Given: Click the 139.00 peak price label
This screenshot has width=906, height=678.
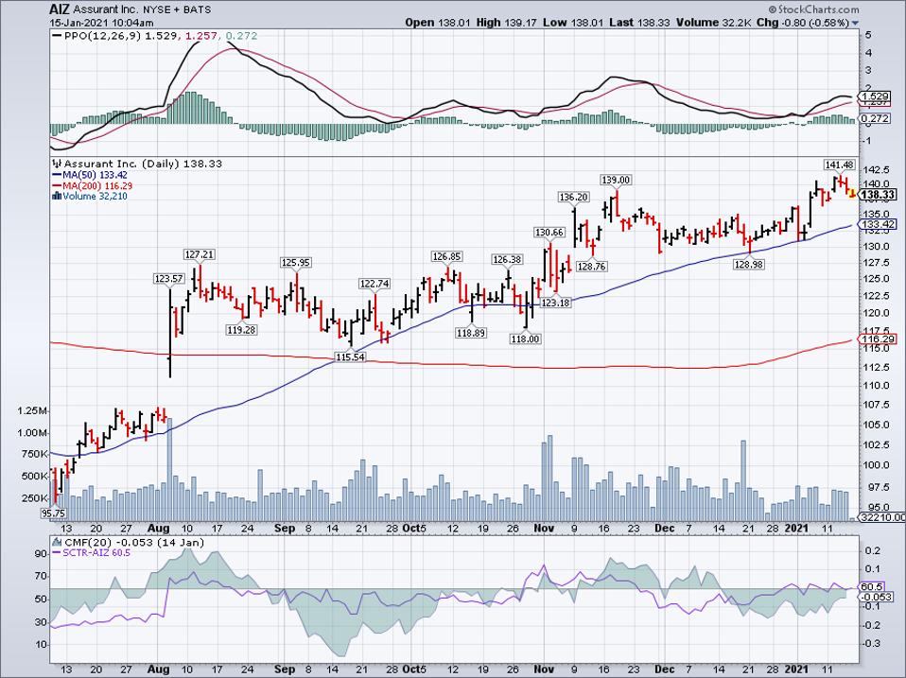Looking at the screenshot, I should 616,181.
